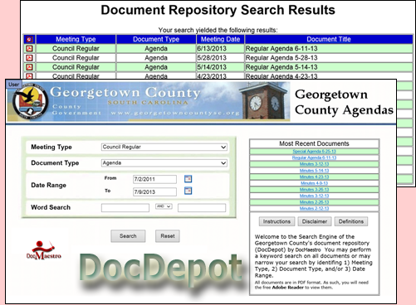The height and width of the screenshot is (305, 416).
Task: Click the Most Recent Documents heading
Action: pyautogui.click(x=314, y=143)
